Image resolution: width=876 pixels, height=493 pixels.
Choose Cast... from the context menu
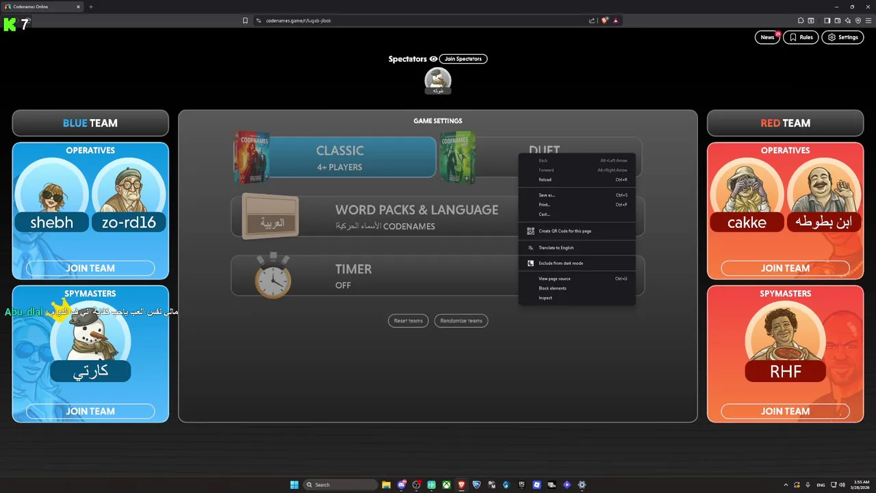tap(577, 214)
